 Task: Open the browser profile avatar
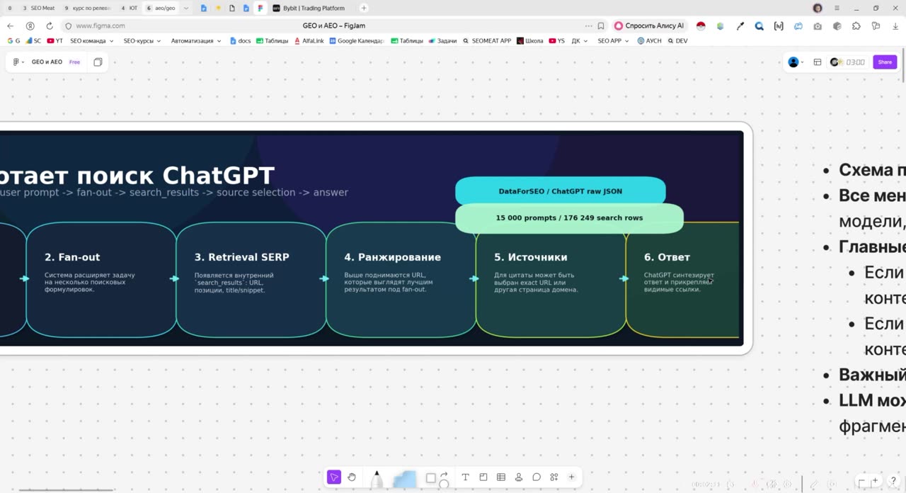818,8
